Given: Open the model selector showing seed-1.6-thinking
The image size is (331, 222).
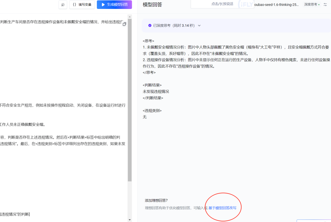Looking at the screenshot, I should (276, 5).
